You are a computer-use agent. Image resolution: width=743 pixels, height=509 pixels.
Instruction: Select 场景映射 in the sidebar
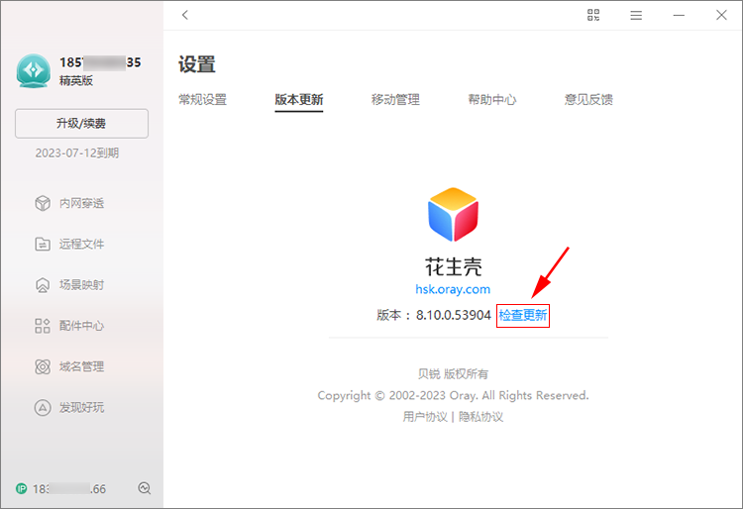81,285
